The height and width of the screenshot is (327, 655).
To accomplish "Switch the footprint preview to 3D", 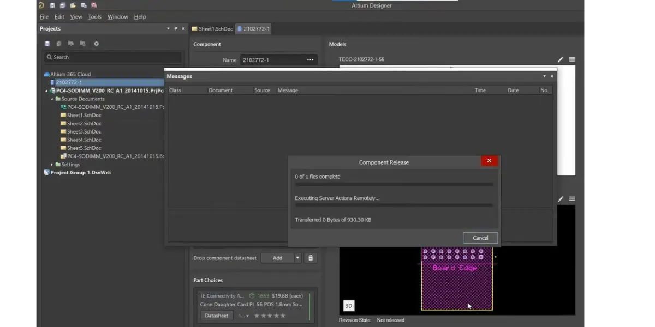I will (348, 306).
